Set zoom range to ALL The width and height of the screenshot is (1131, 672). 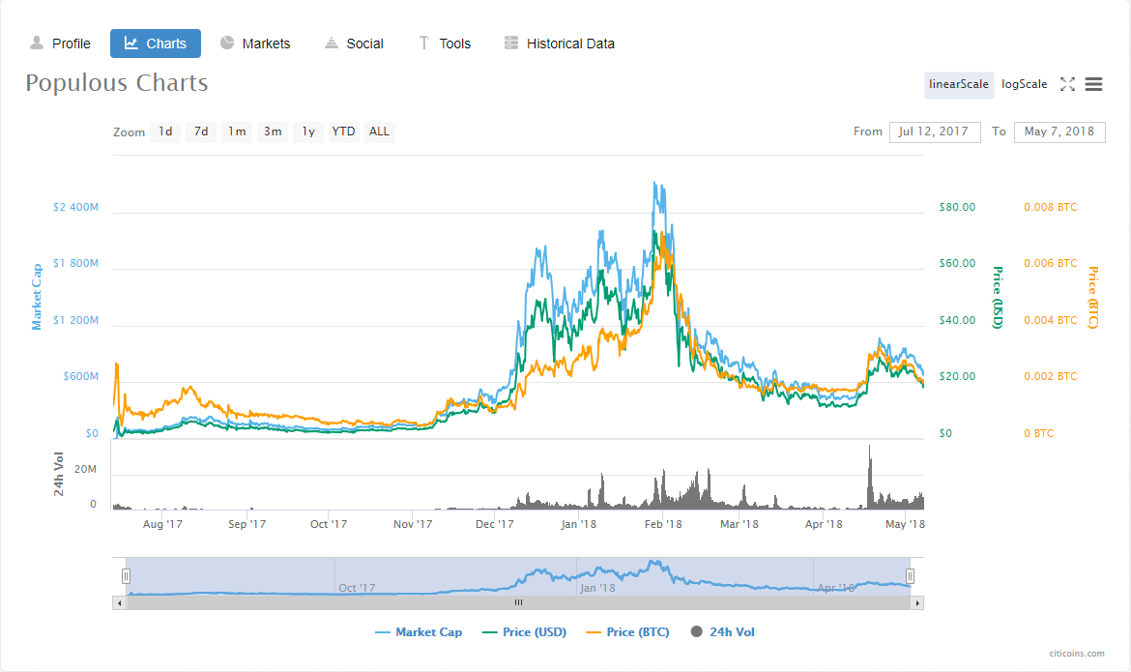click(379, 131)
